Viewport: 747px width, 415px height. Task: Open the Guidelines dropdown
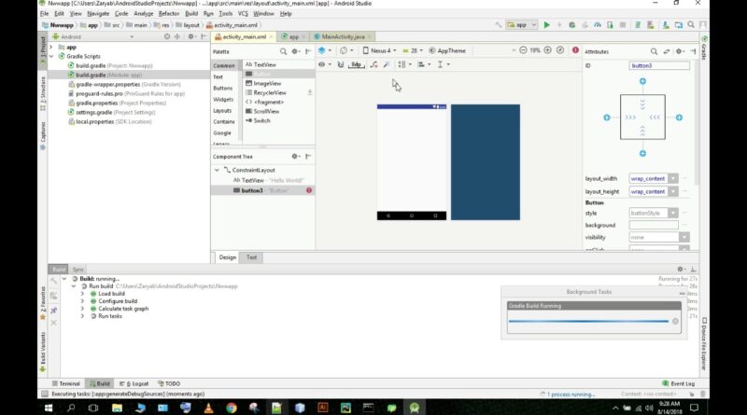(x=443, y=64)
